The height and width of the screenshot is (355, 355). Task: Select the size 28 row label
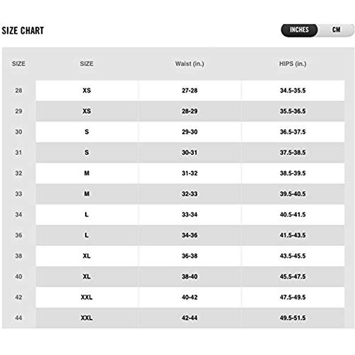point(19,91)
